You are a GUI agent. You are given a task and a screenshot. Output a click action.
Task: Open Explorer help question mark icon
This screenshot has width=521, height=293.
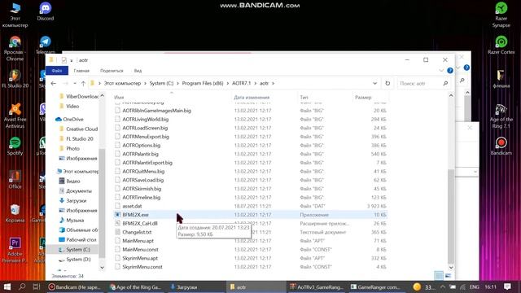[450, 71]
